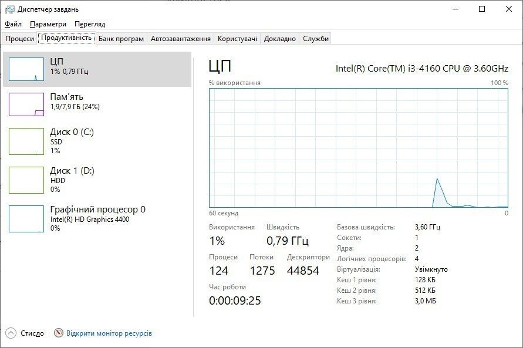Click the Диск 0 (C:) label
Viewport: 523px width, 348px height.
coord(72,132)
